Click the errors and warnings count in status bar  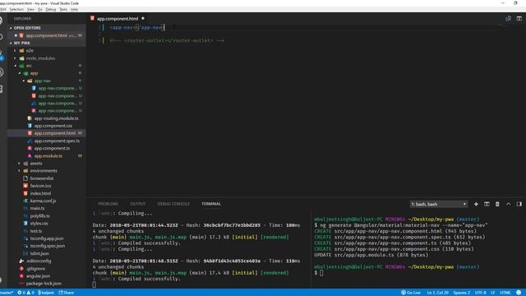pyautogui.click(x=25, y=293)
